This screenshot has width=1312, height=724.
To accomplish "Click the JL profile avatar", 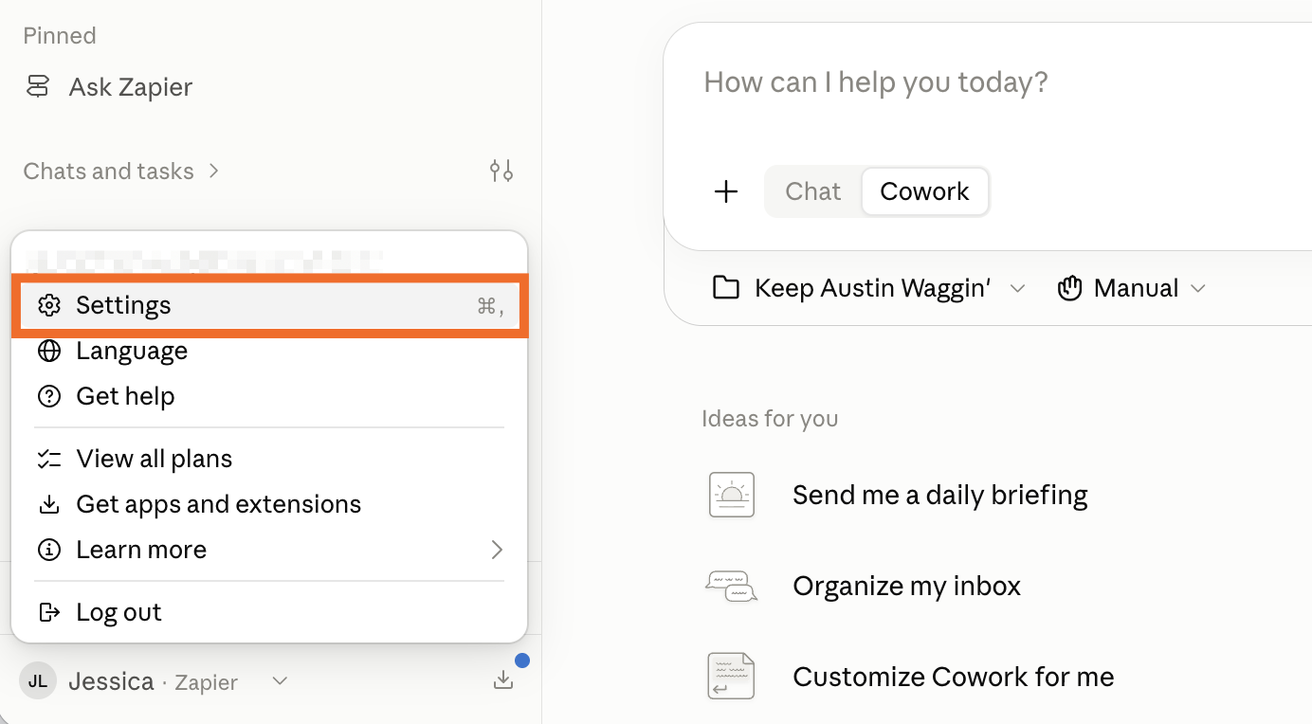I will pyautogui.click(x=38, y=681).
